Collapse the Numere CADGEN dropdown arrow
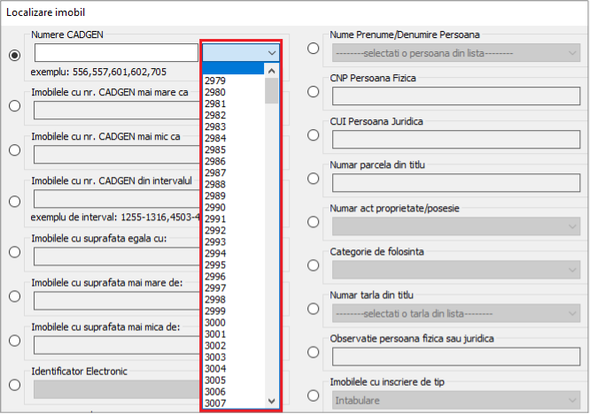This screenshot has width=590, height=414. (x=271, y=53)
